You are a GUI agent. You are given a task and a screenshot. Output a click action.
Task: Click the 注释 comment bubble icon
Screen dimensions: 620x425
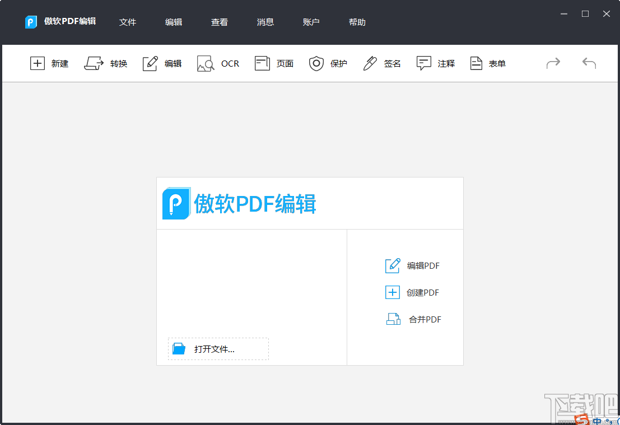coord(424,63)
